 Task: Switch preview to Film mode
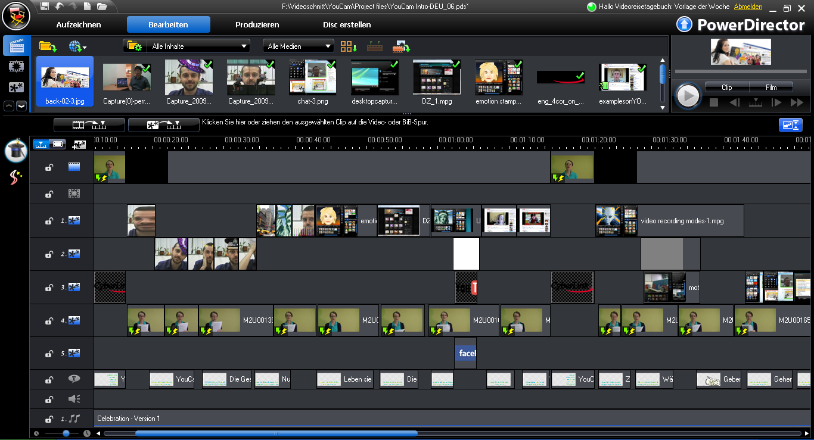[771, 86]
